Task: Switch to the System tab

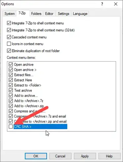Action: click(x=10, y=14)
